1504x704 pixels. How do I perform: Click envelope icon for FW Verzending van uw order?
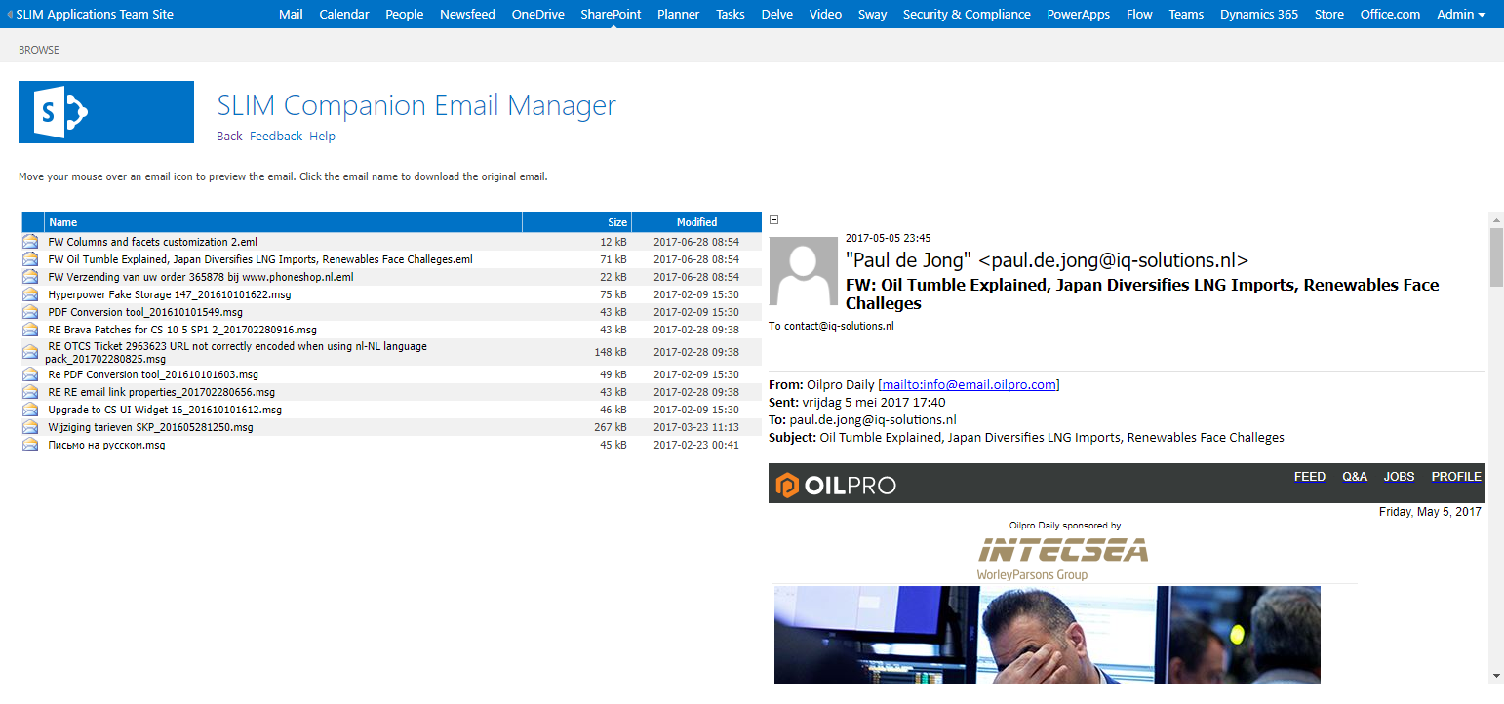29,277
